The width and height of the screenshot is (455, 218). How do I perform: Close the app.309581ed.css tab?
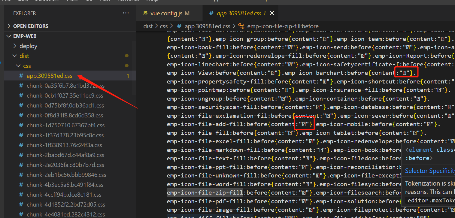[x=272, y=13]
